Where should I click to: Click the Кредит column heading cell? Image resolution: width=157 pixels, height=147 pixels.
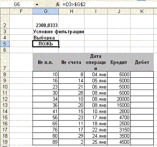tap(119, 62)
